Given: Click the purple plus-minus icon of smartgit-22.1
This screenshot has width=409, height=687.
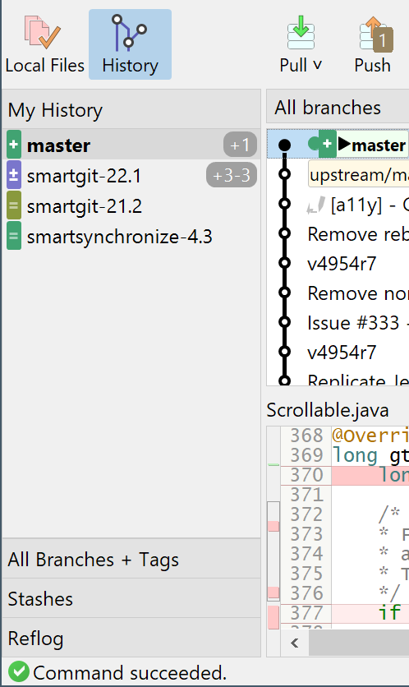Looking at the screenshot, I should (14, 175).
